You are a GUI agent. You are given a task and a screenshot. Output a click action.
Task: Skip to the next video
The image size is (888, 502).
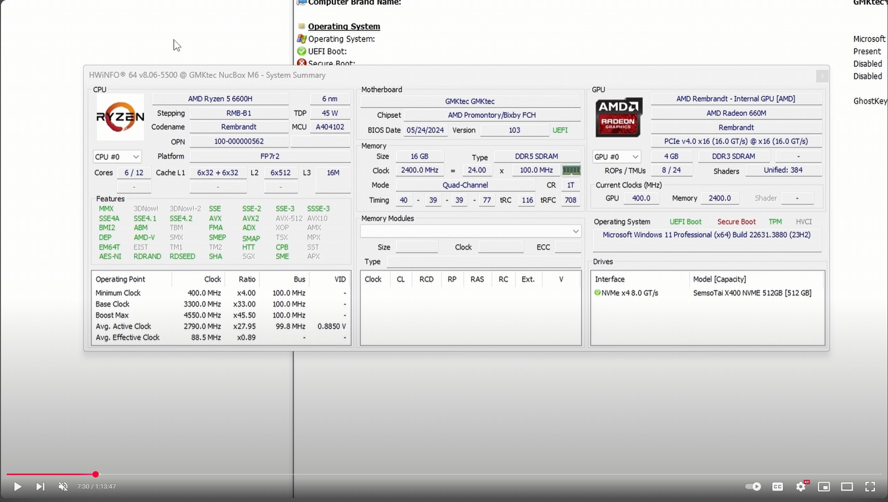[40, 487]
